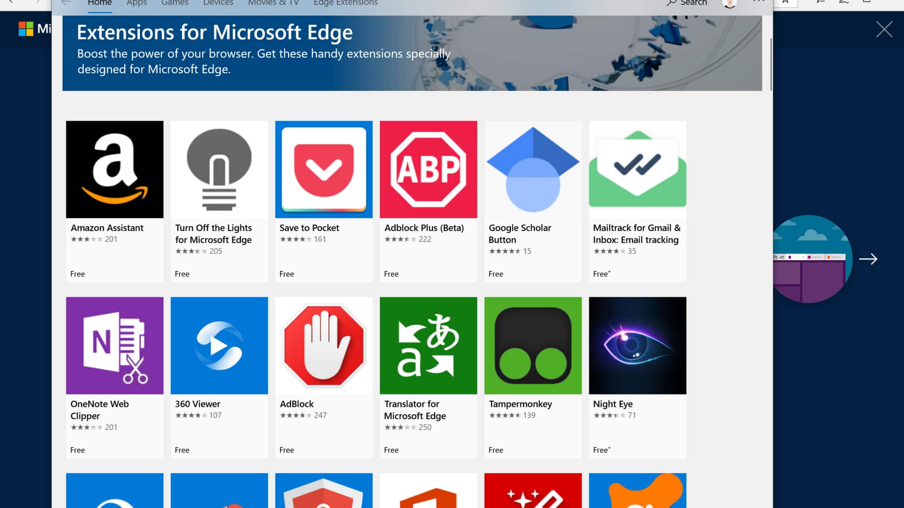904x508 pixels.
Task: Click the Free price under Save to Pocket
Action: pos(287,274)
